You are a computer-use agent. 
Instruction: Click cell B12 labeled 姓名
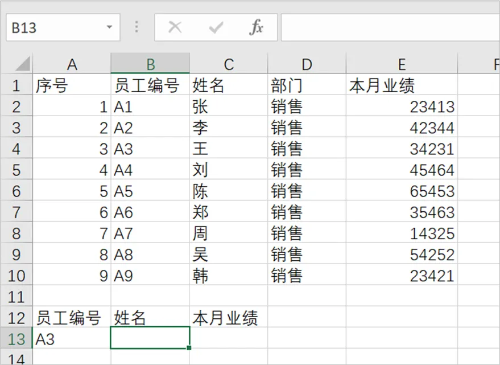[x=150, y=317]
